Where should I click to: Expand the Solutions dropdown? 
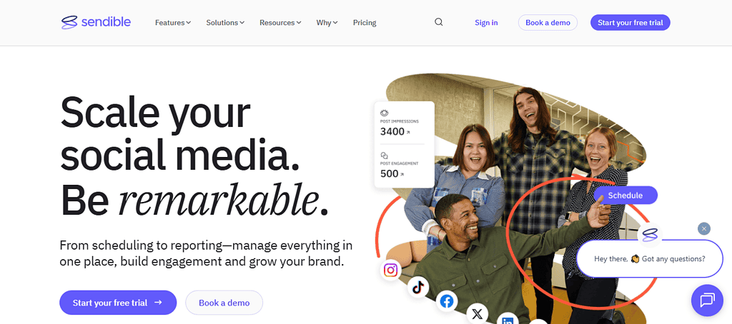225,22
